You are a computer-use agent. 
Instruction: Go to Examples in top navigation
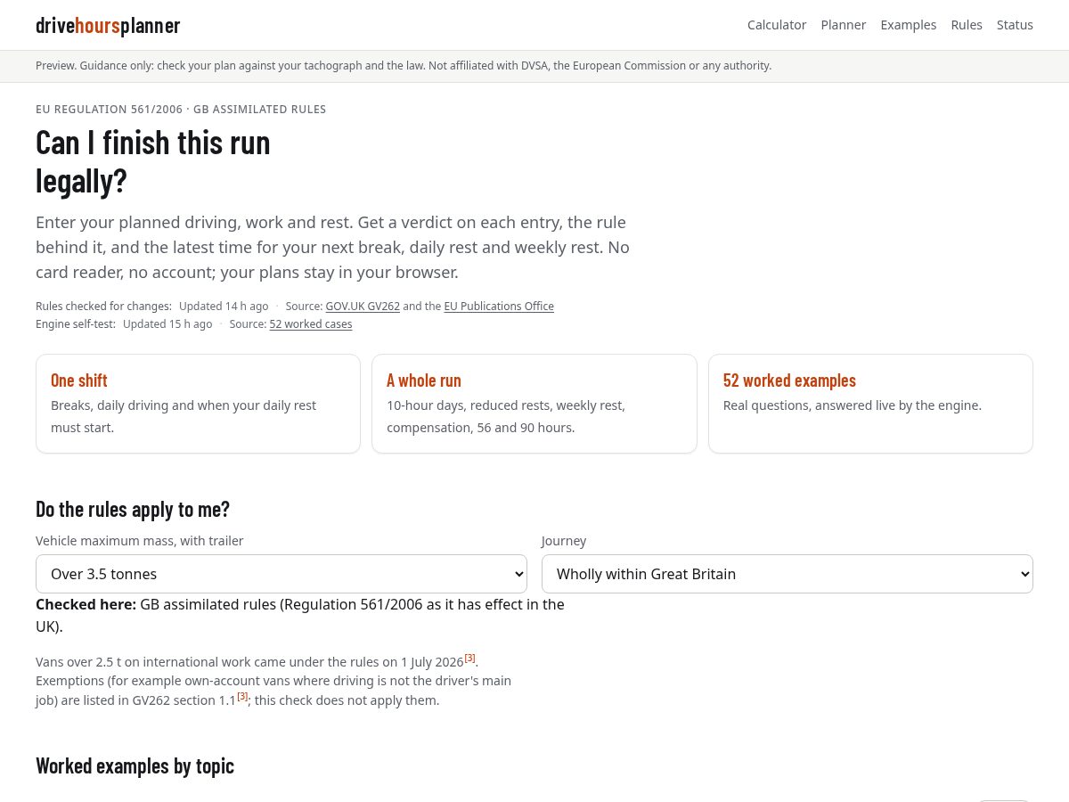click(909, 25)
